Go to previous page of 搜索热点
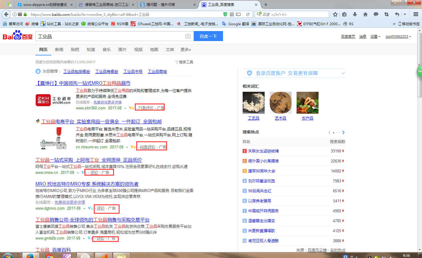Screen dimensions: 422x258 [329, 133]
